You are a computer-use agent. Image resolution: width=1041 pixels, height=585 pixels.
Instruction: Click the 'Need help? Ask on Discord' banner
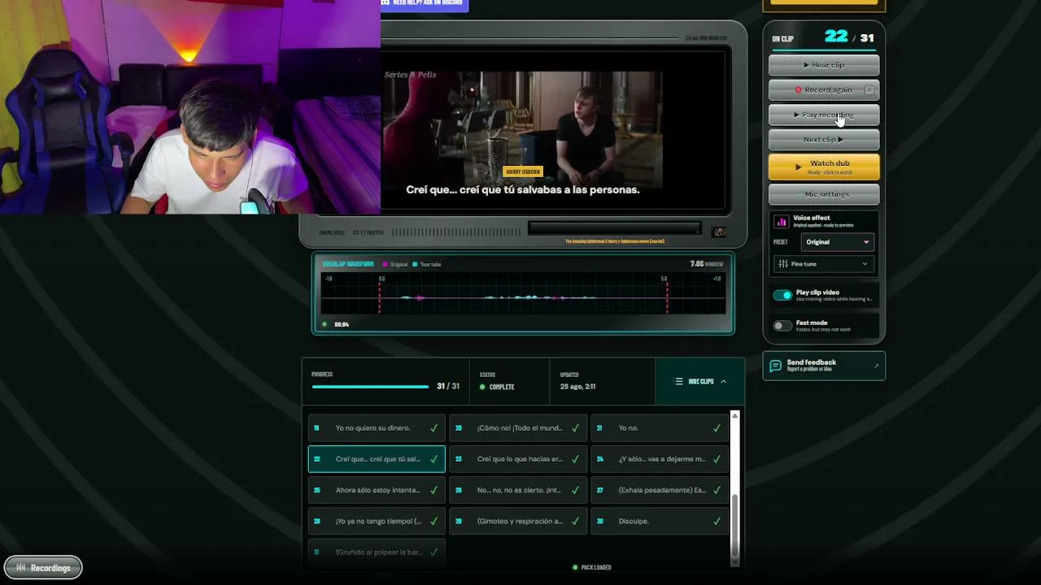pyautogui.click(x=425, y=4)
